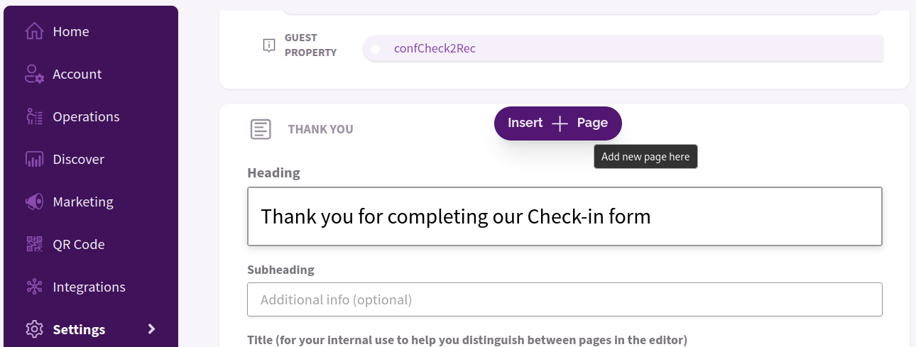Click the Discover chart icon
The height and width of the screenshot is (347, 916).
point(34,160)
